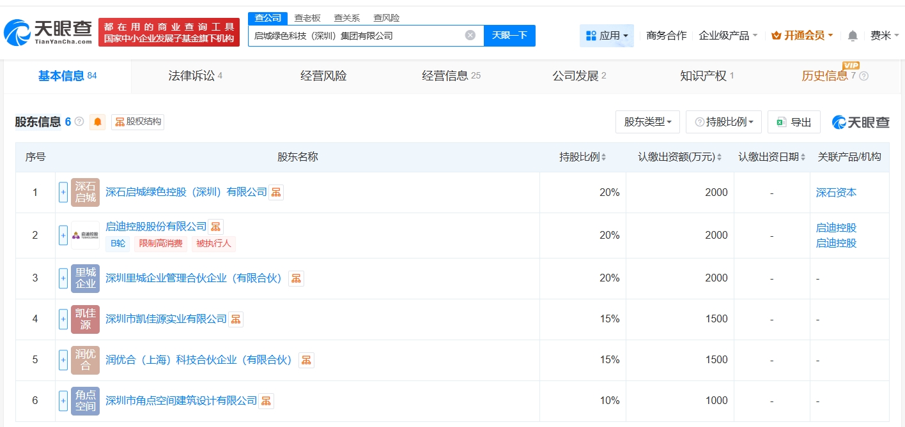Select 查老板 search mode tab

[307, 18]
